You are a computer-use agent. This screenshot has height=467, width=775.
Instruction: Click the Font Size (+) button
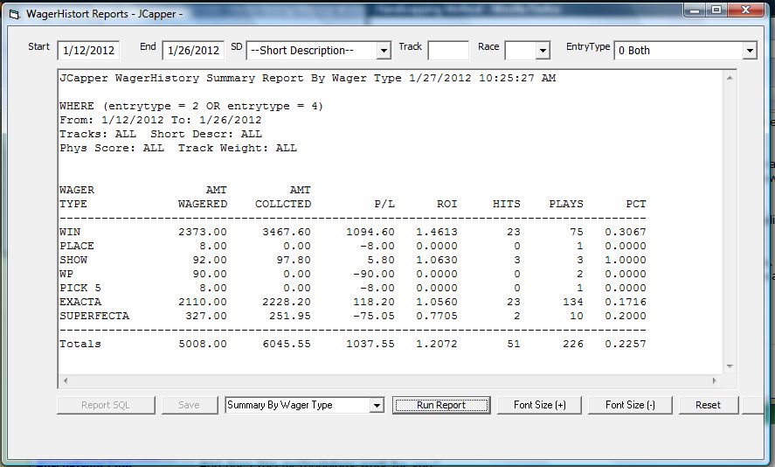pos(540,405)
